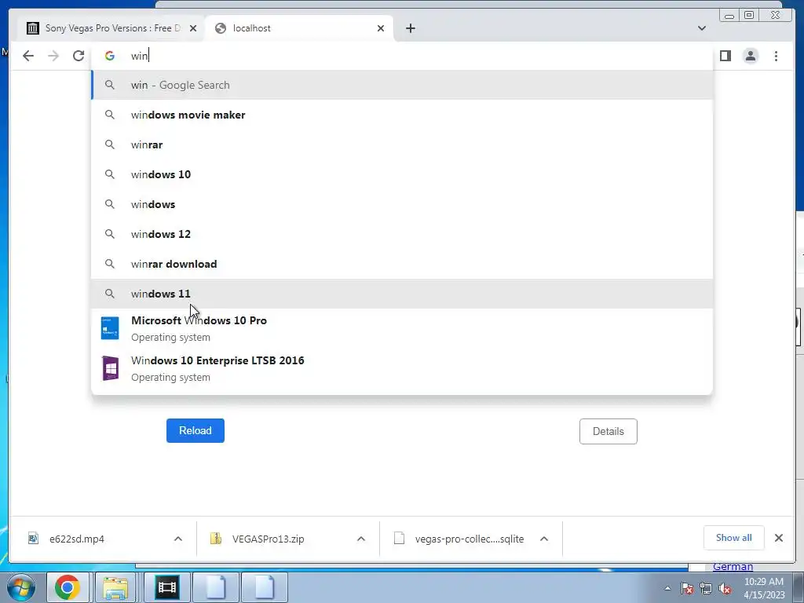The image size is (804, 603).
Task: Open the Microsoft Windows 10 Pro entity suggestion
Action: point(402,329)
